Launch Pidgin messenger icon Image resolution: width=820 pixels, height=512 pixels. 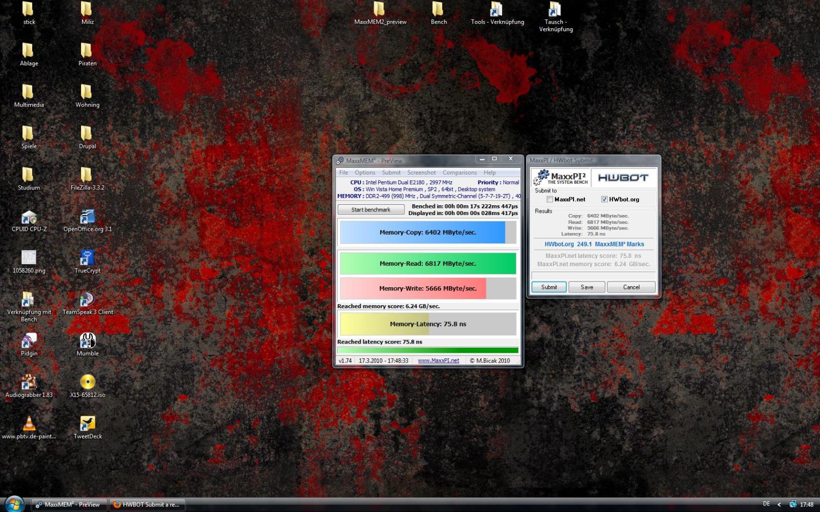coord(29,345)
